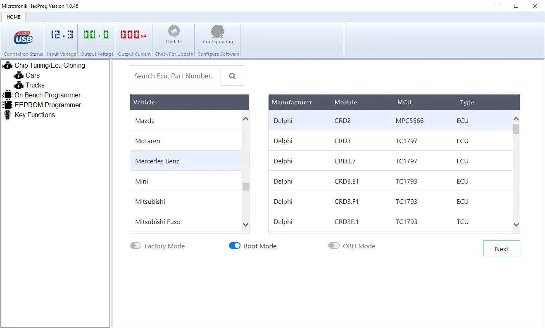Select Mitsubishi Fuso in the vehicle list
Screen dimensions: 545x328
(186, 222)
